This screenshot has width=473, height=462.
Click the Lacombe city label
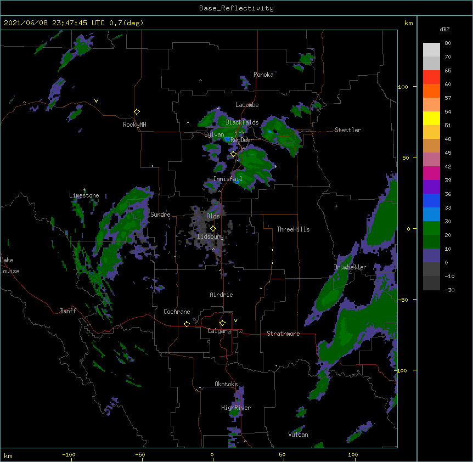[x=247, y=105]
